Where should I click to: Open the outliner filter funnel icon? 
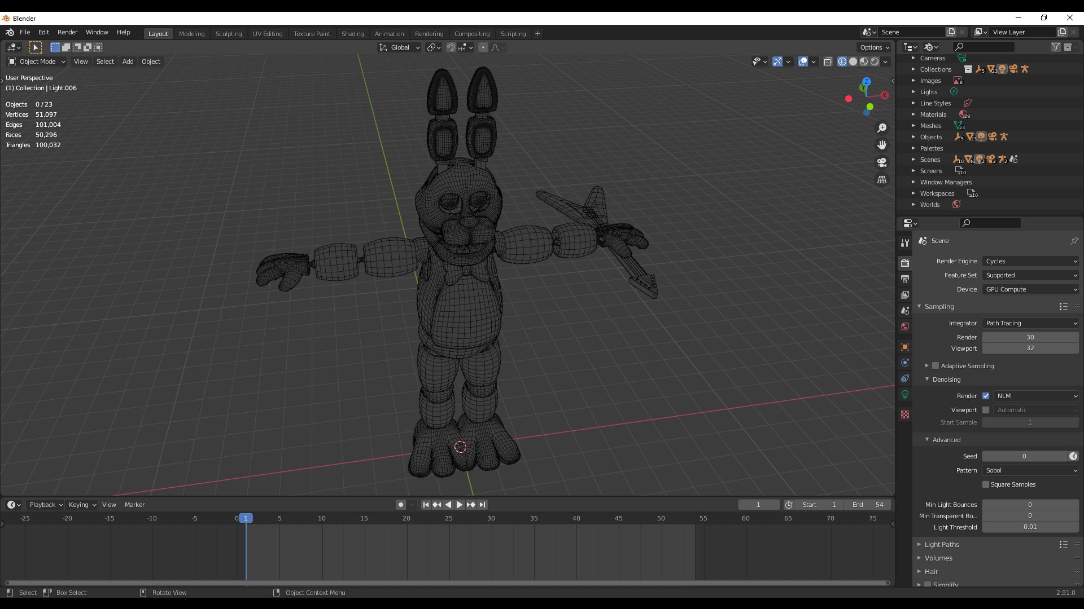(x=1055, y=47)
